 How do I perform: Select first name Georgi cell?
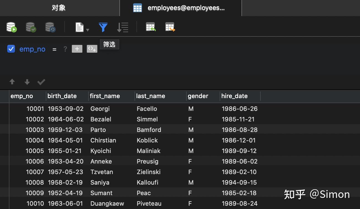click(112, 109)
